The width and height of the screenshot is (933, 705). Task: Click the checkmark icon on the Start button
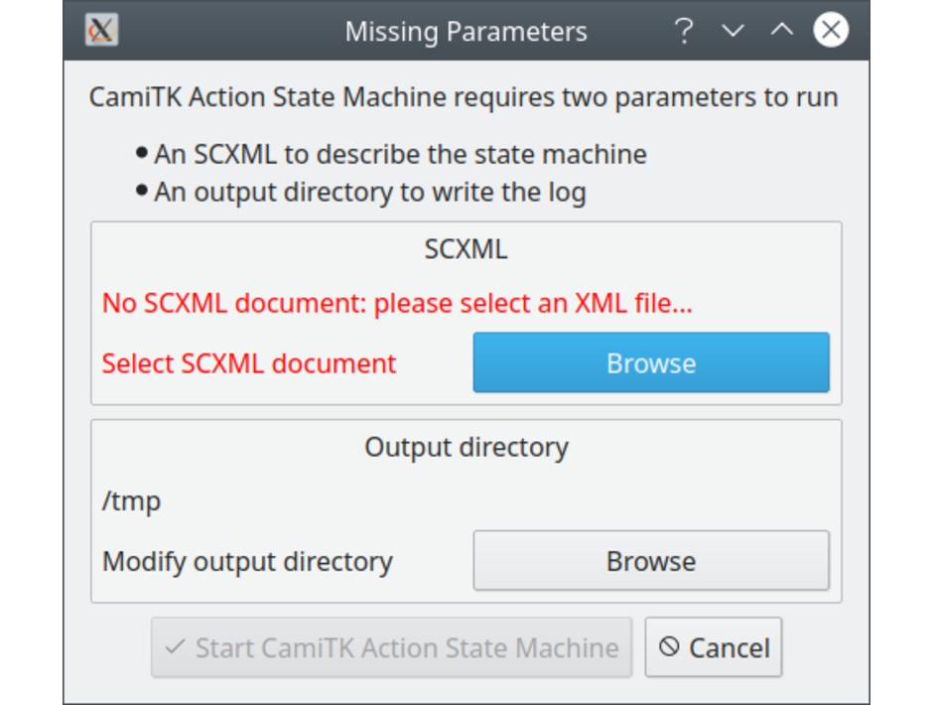point(176,647)
